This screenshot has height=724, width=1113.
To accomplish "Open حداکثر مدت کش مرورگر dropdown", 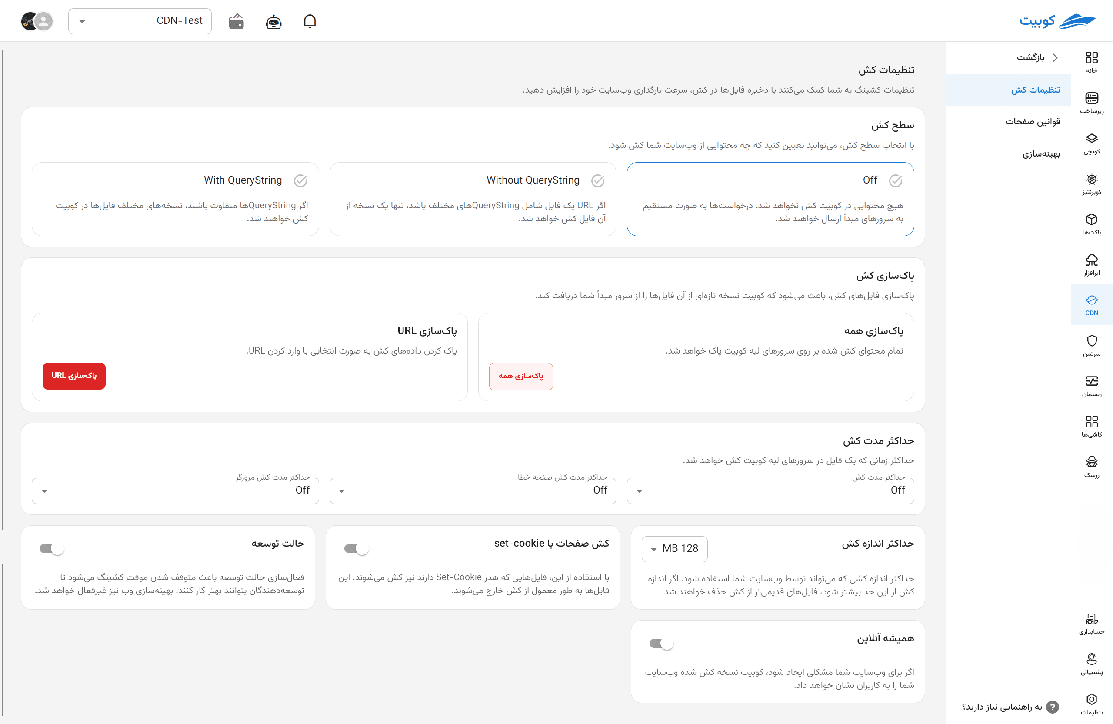I will 175,490.
